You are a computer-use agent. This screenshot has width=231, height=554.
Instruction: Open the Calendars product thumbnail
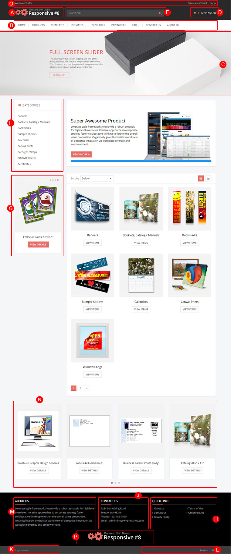coord(141,275)
